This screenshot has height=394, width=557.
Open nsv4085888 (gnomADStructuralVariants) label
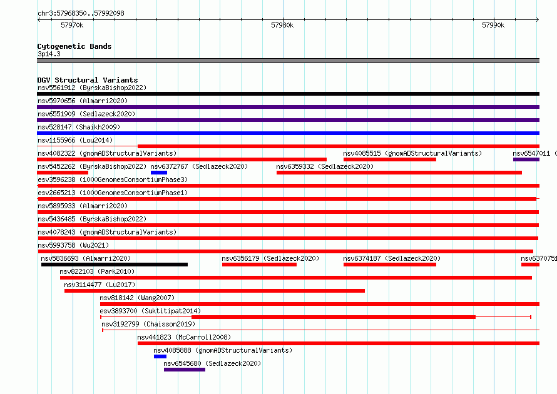(x=223, y=350)
